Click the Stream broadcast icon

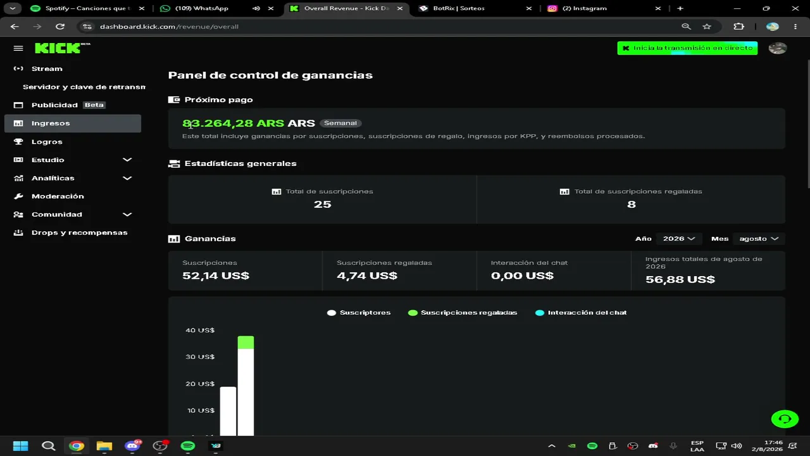tap(18, 68)
